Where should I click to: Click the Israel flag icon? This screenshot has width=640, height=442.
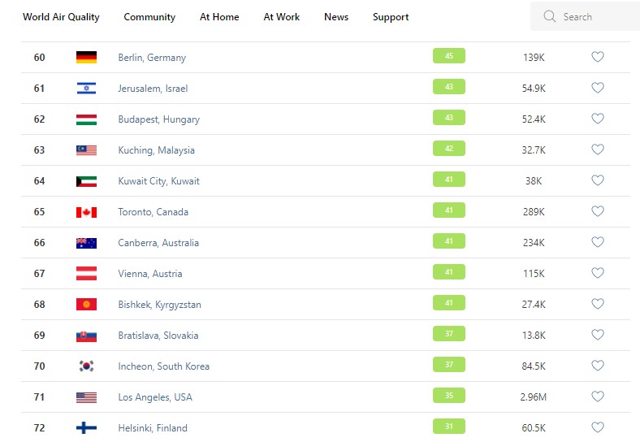[x=86, y=89]
